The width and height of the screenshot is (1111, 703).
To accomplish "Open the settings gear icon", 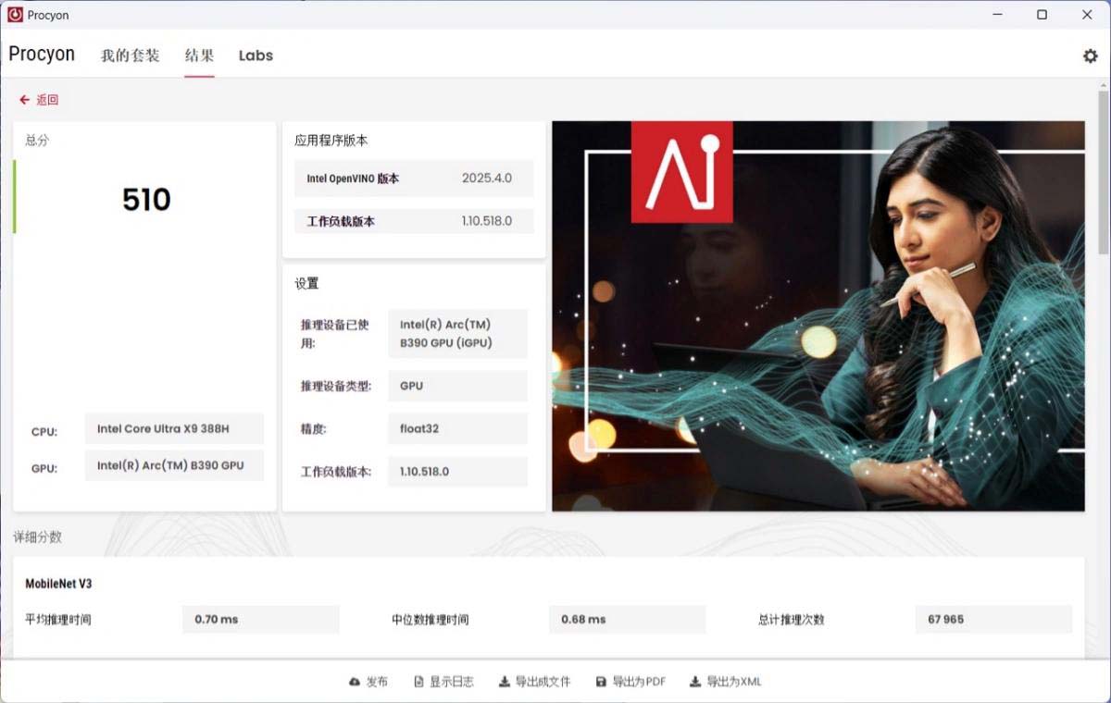I will tap(1090, 55).
